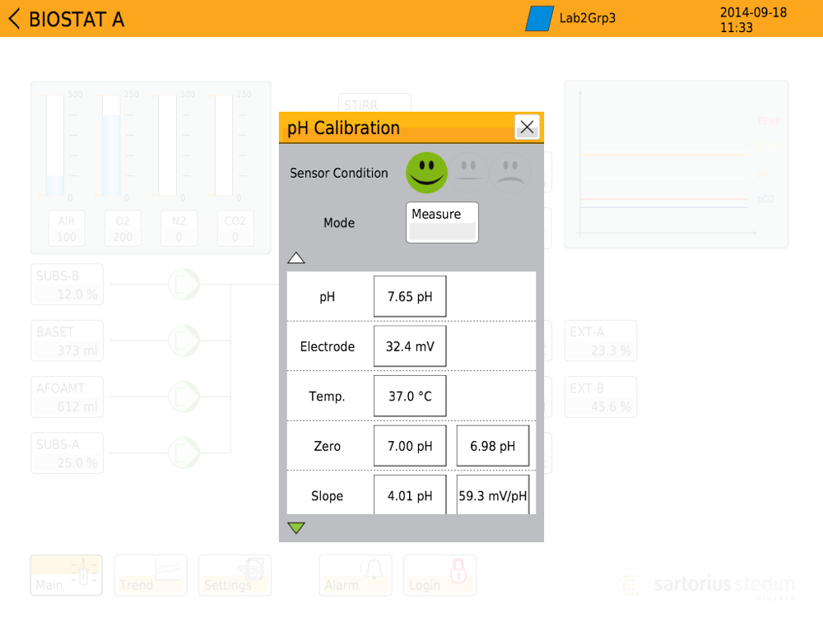823x617 pixels.
Task: Open the Measure mode selector
Action: 442,222
